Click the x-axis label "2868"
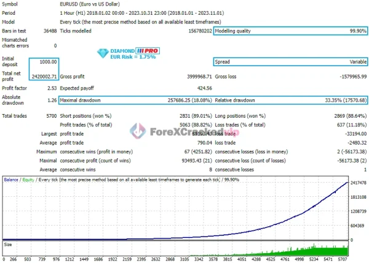369x263 pixels. coord(170,259)
